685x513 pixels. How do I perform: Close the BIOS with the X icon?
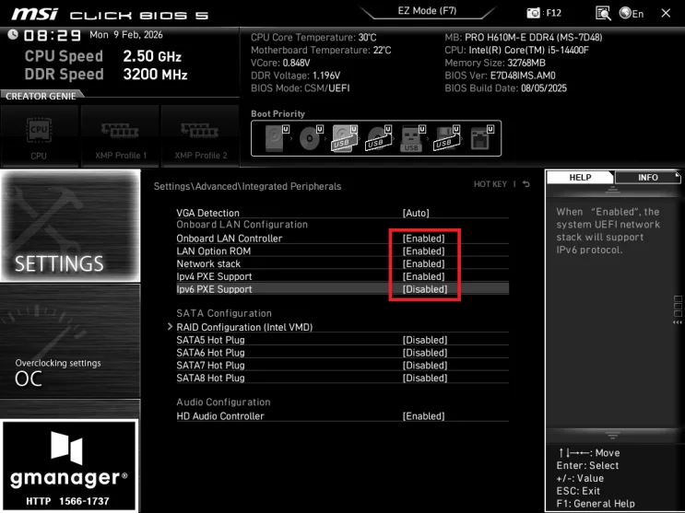pos(666,14)
